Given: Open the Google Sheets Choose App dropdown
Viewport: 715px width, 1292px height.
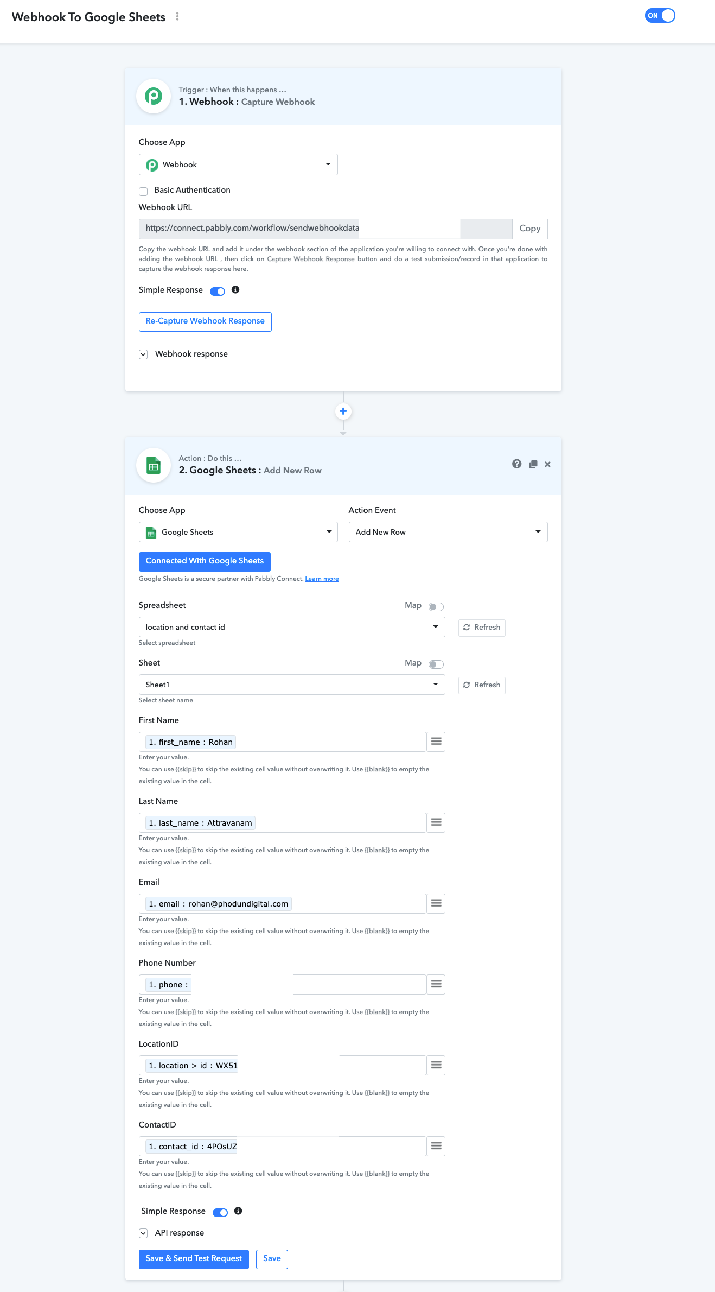Looking at the screenshot, I should coord(238,532).
